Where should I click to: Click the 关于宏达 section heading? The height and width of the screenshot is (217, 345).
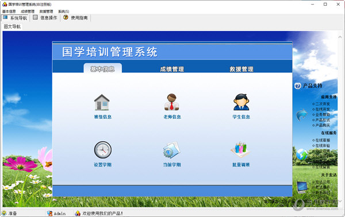coord(329,175)
